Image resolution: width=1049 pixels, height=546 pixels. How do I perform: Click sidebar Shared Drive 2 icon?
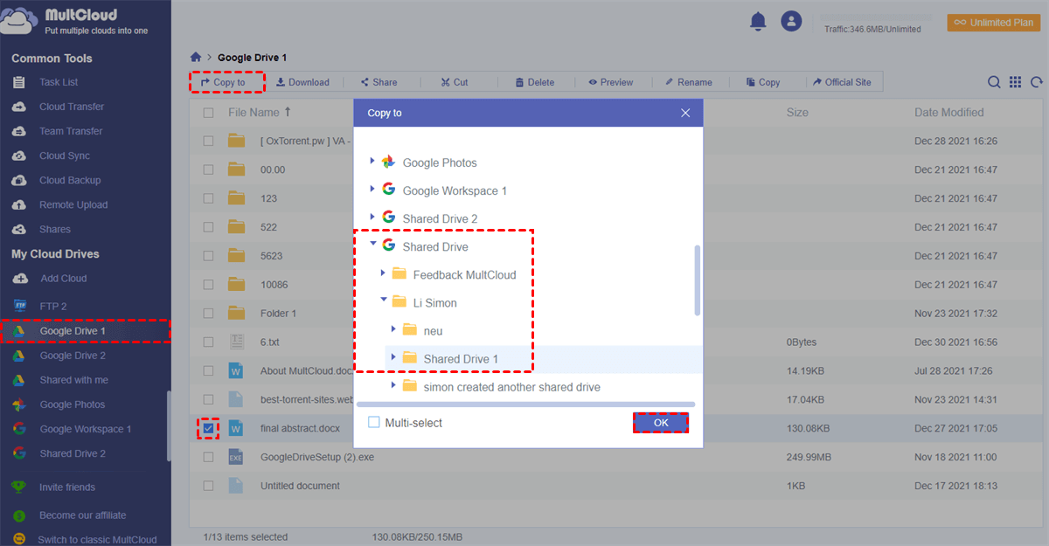(19, 453)
